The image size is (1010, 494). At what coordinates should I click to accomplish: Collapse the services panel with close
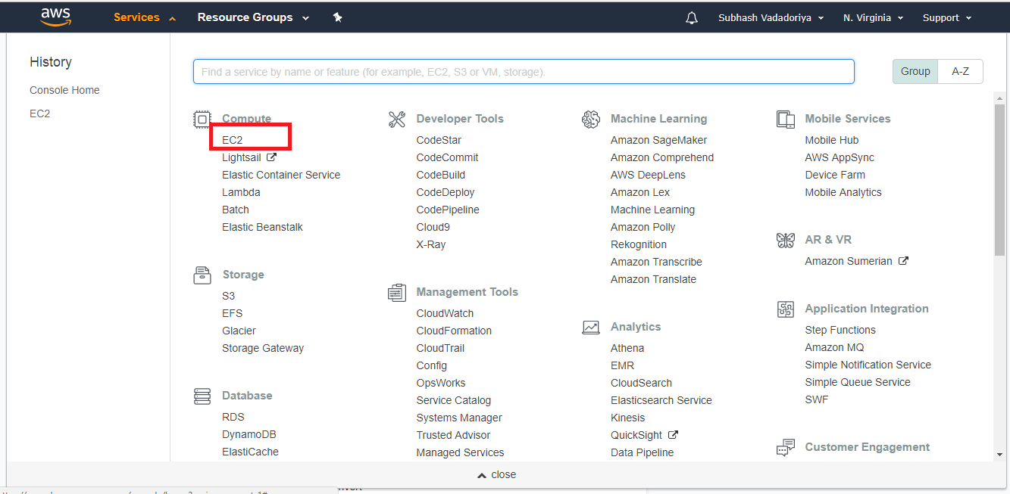497,474
